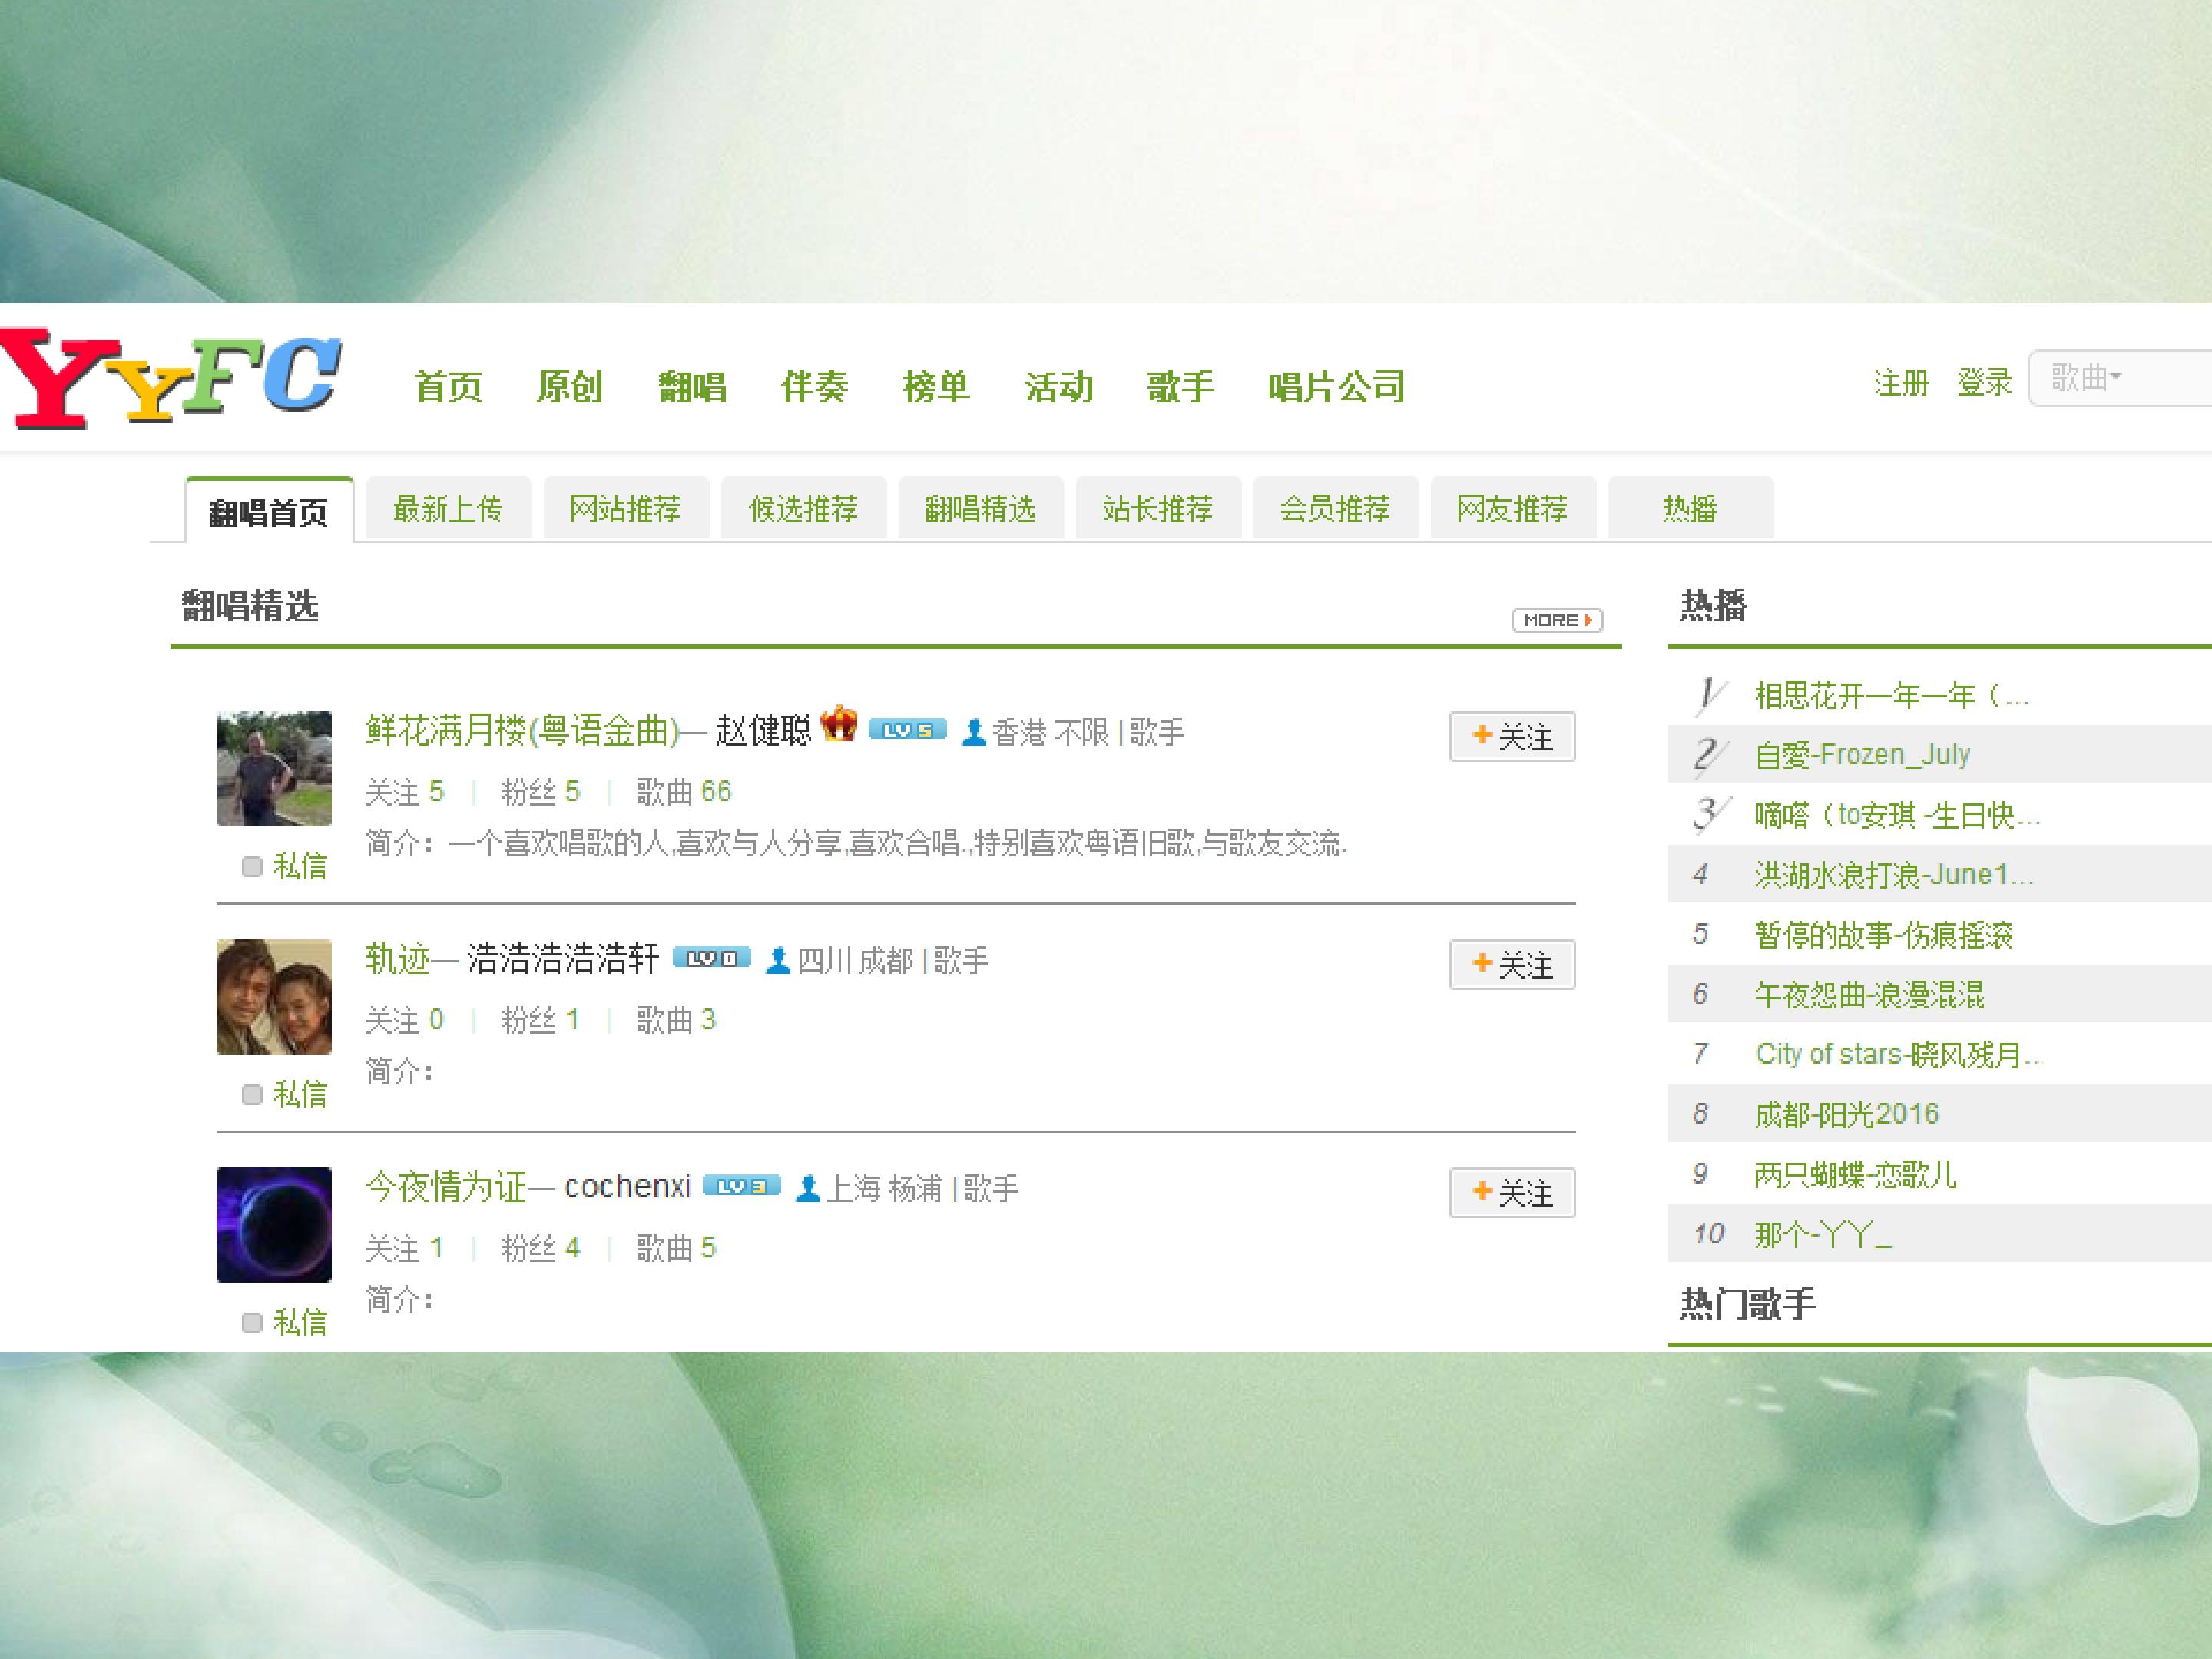Check the 私信 checkbox under cochenxi's avatar
The width and height of the screenshot is (2212, 1659).
252,1322
